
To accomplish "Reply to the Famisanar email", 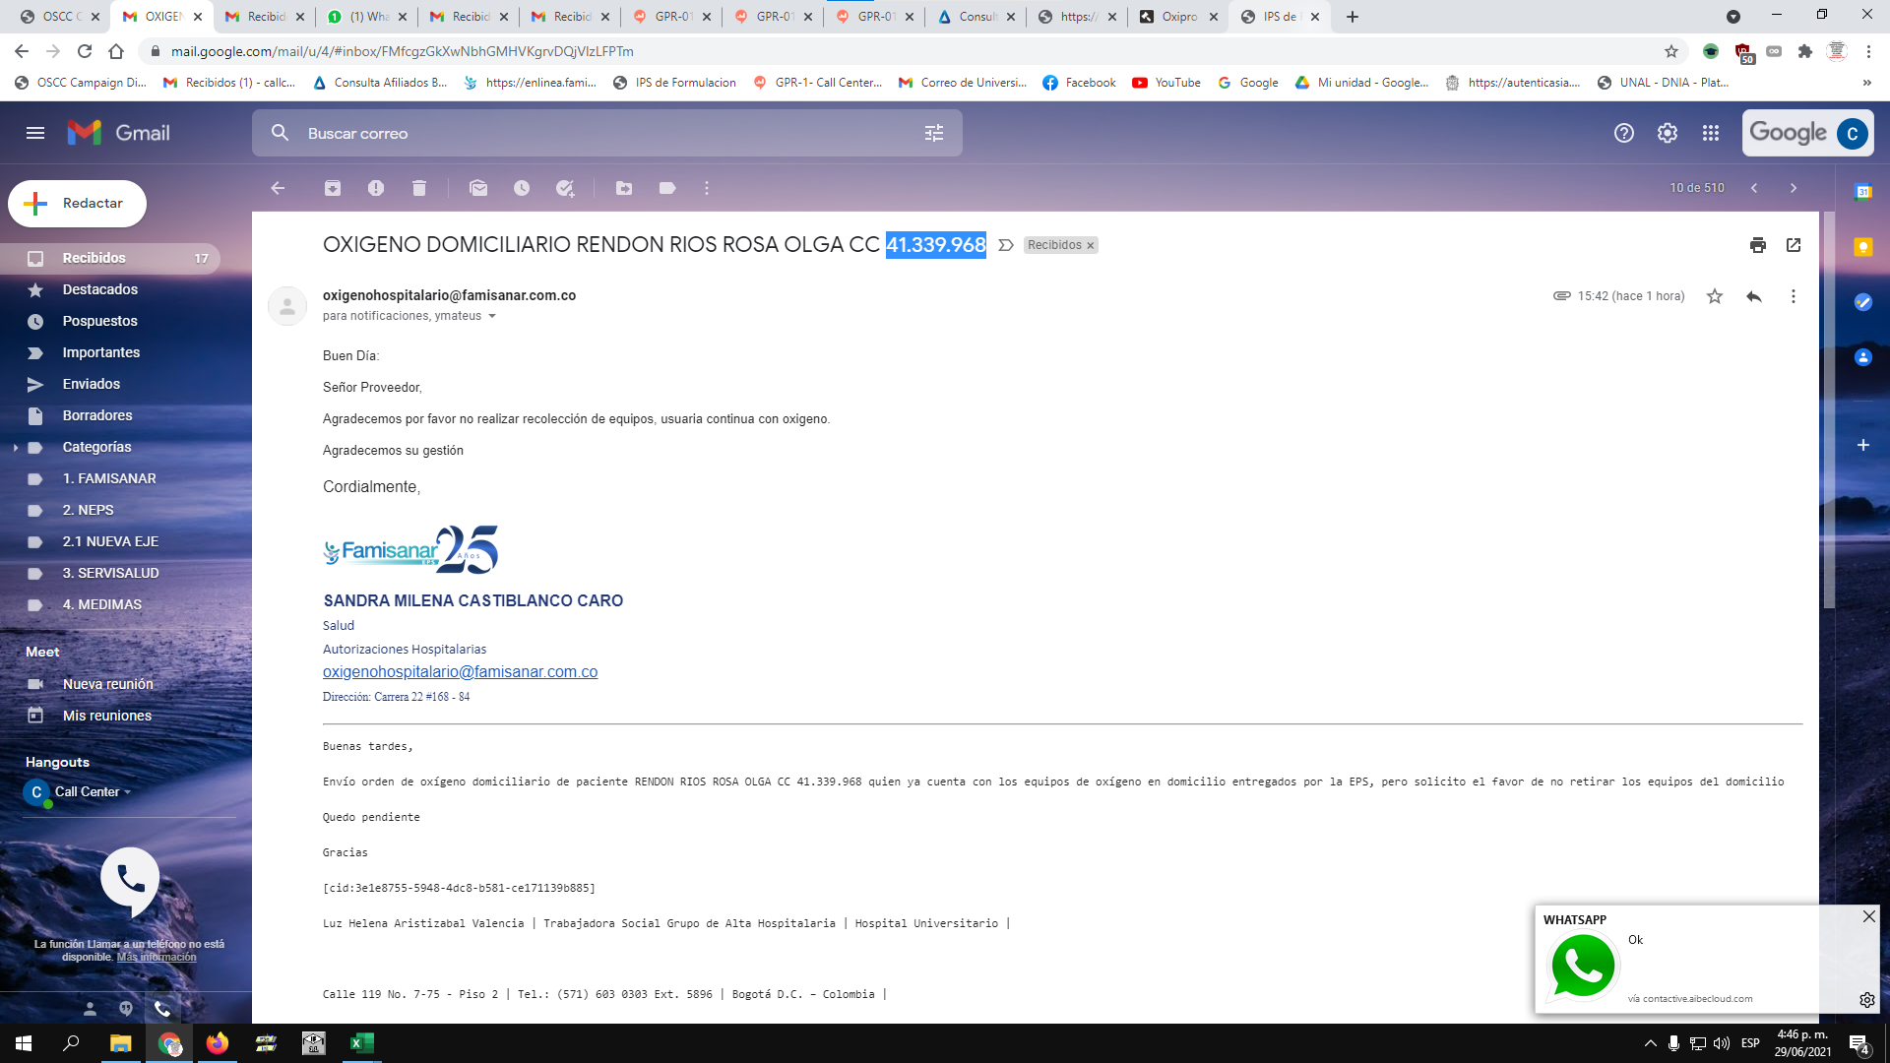I will coord(1754,296).
